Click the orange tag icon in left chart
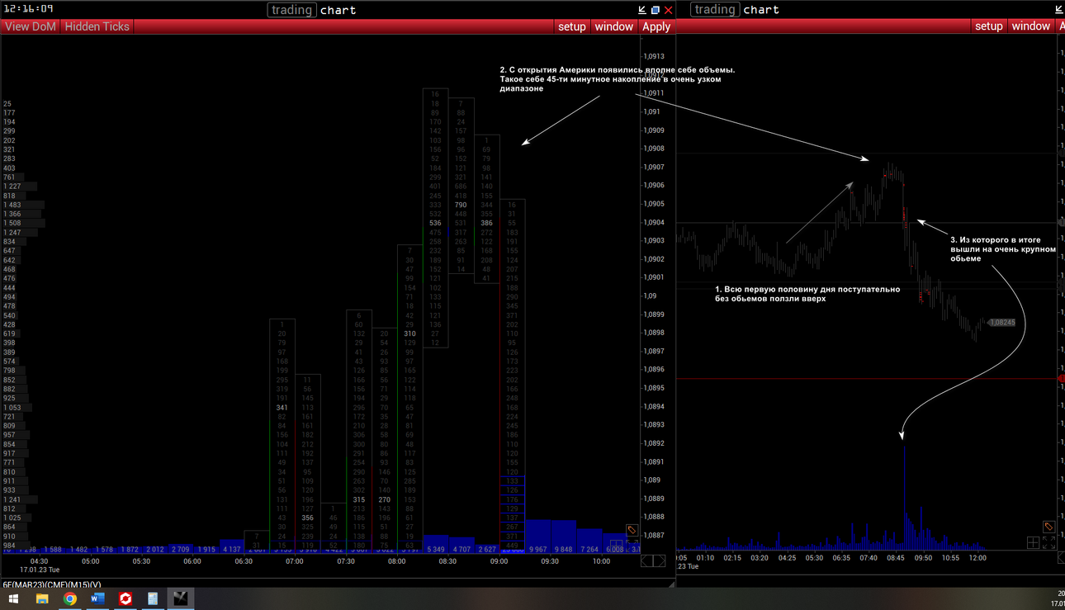Screen dimensions: 1065x610 (x=632, y=531)
